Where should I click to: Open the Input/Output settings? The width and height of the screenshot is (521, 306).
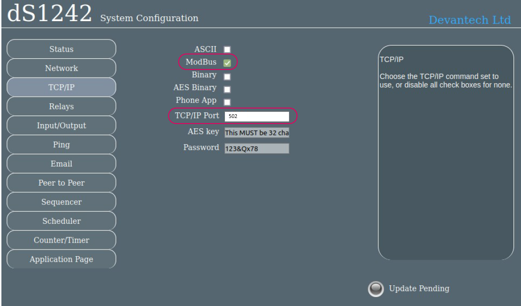pyautogui.click(x=61, y=126)
